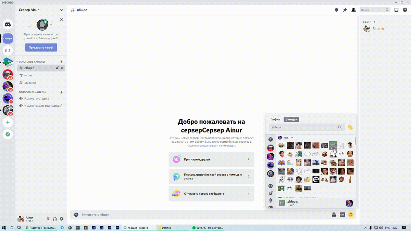Open Windows Start menu
Viewport: 411px width, 231px height.
pos(4,228)
